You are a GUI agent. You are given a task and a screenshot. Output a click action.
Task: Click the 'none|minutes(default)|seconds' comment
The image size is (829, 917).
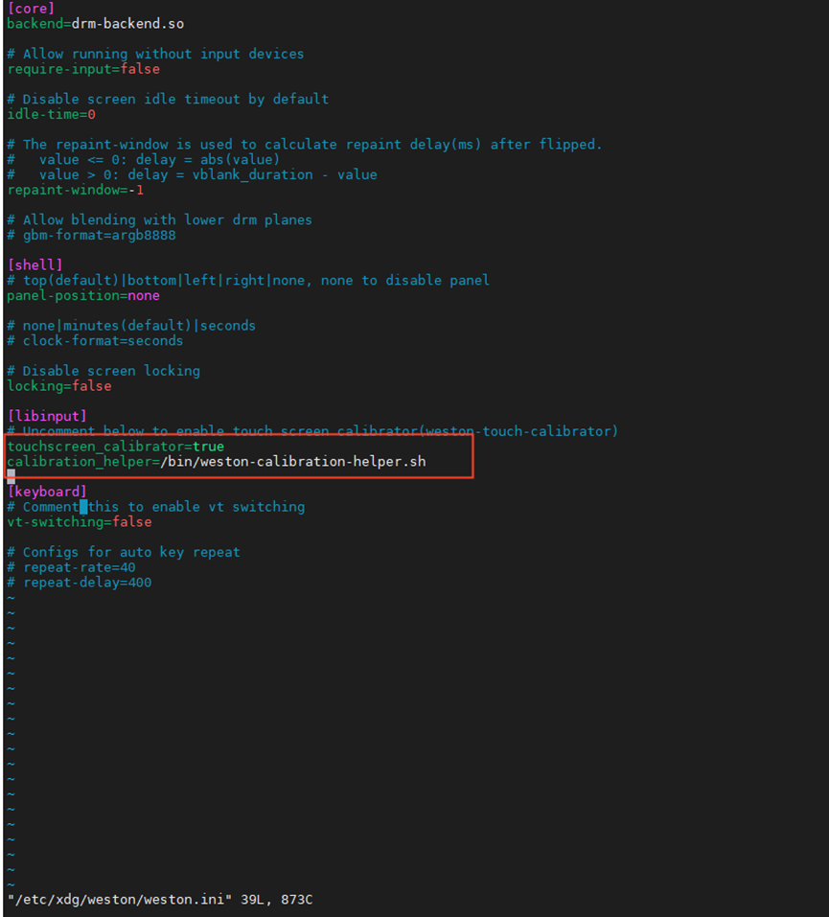(x=131, y=326)
